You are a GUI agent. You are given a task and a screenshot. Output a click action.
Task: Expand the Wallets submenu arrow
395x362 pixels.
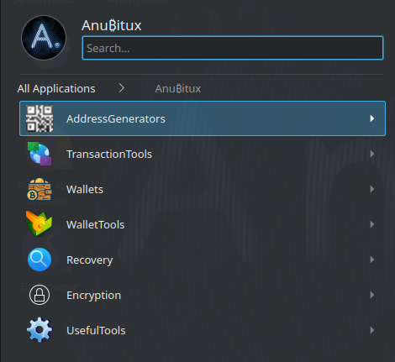pyautogui.click(x=372, y=189)
